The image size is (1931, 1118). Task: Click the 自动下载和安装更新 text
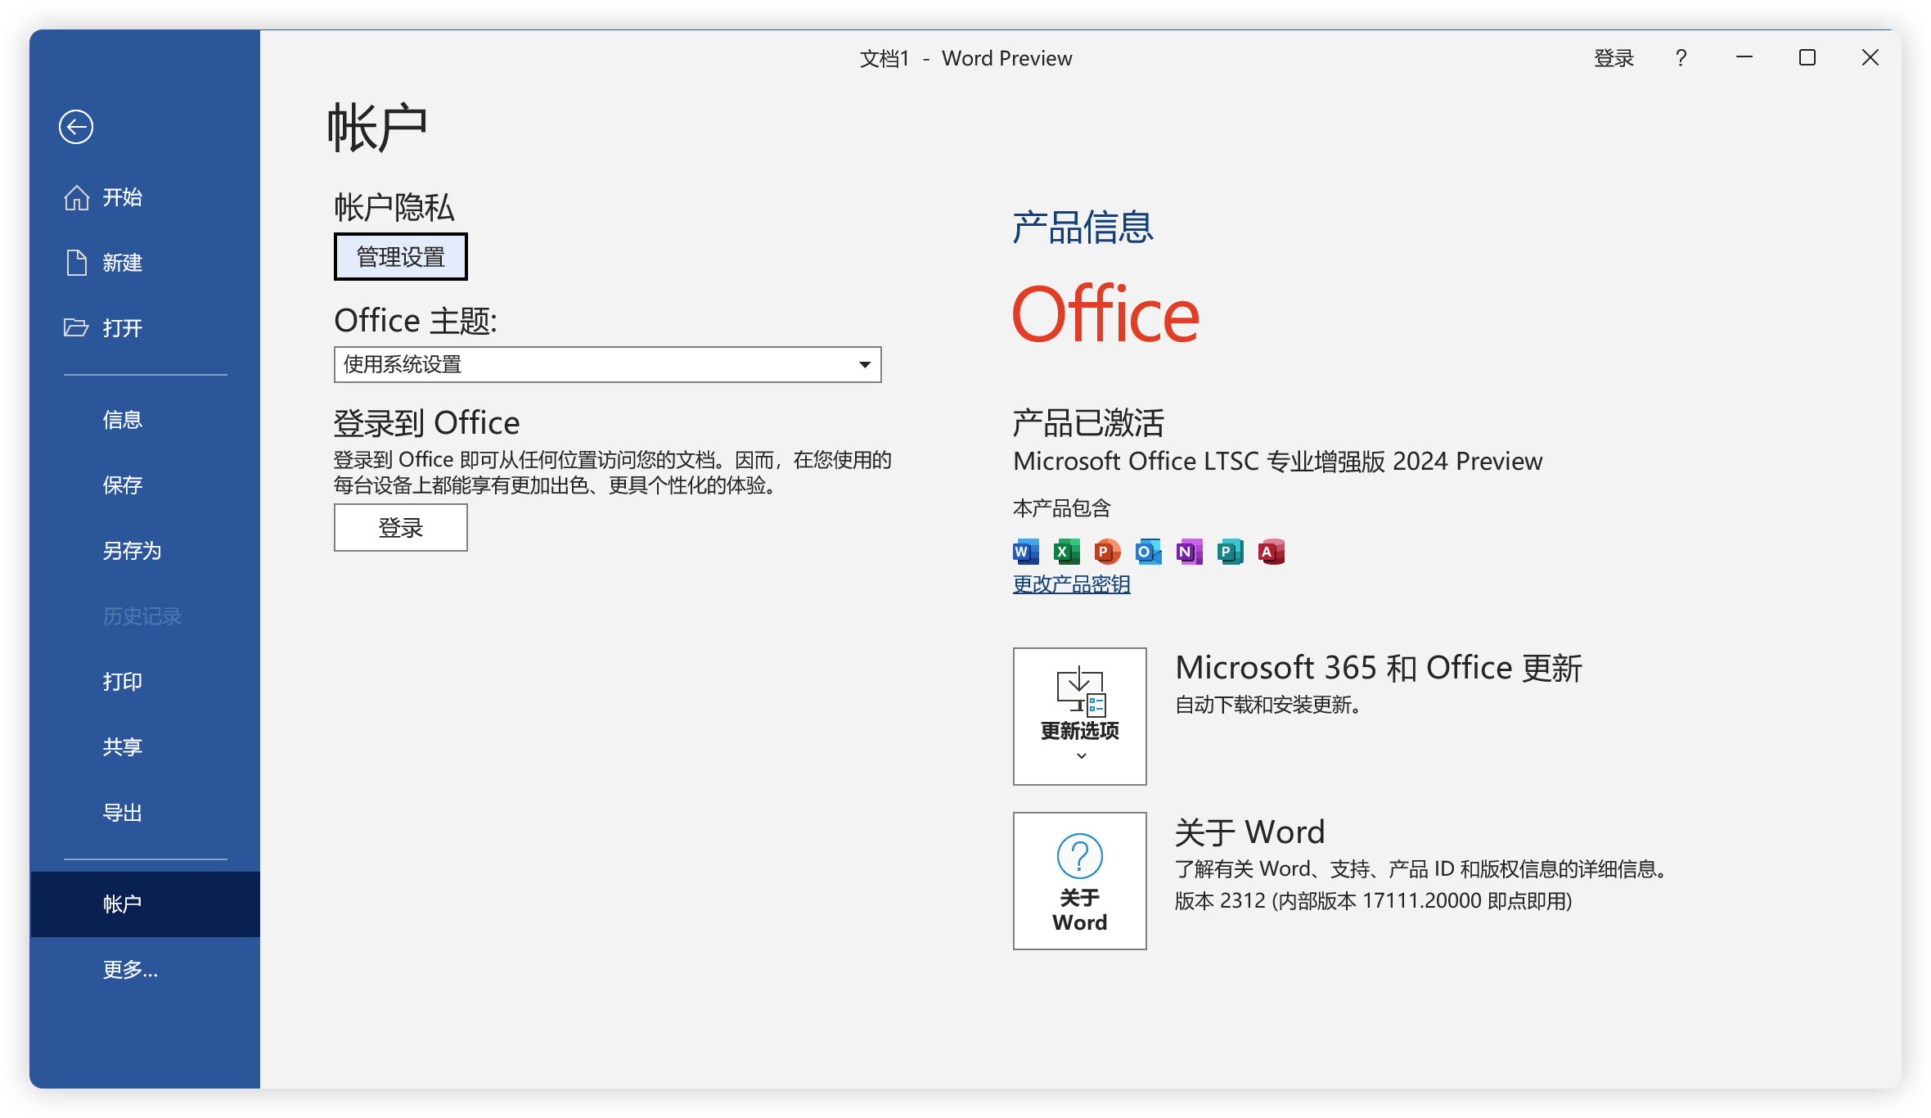(1268, 705)
